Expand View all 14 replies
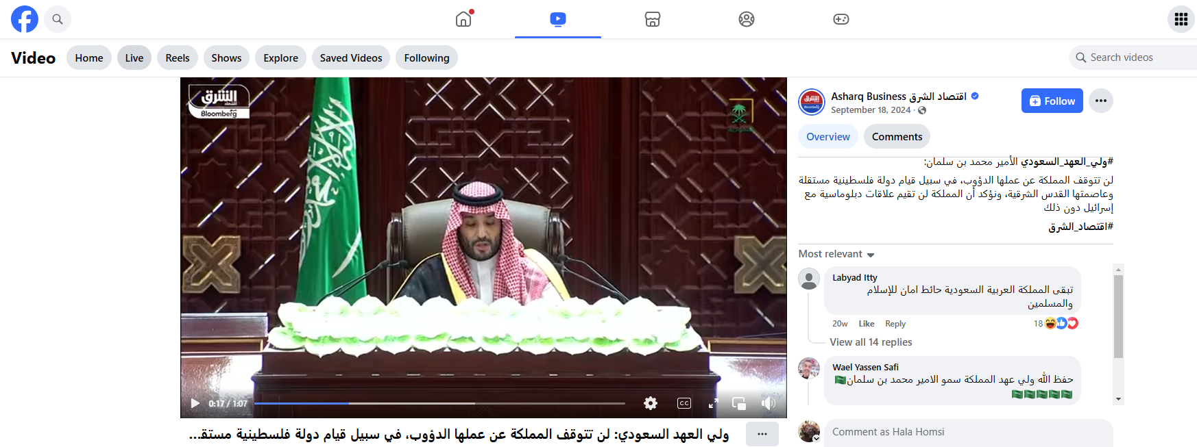Screen dimensions: 1197x447 [871, 342]
